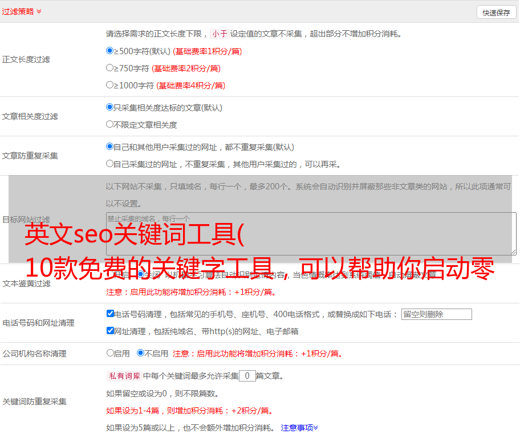The image size is (520, 438).
Task: Select 自己和其他用户采集过的网址 no-repeat option
Action: [x=110, y=147]
